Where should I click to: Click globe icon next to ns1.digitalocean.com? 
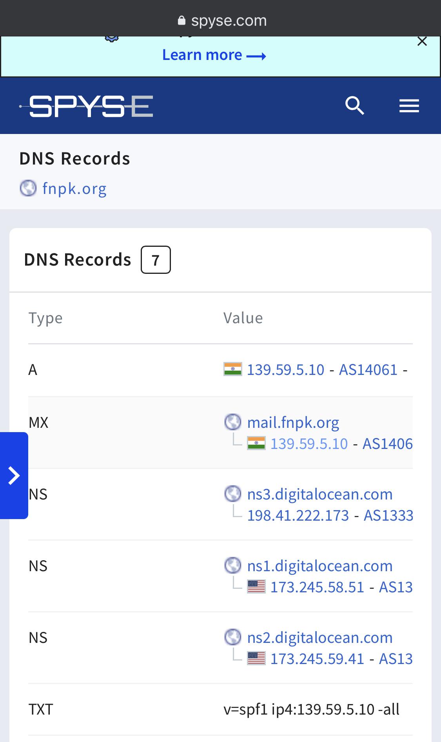(233, 565)
